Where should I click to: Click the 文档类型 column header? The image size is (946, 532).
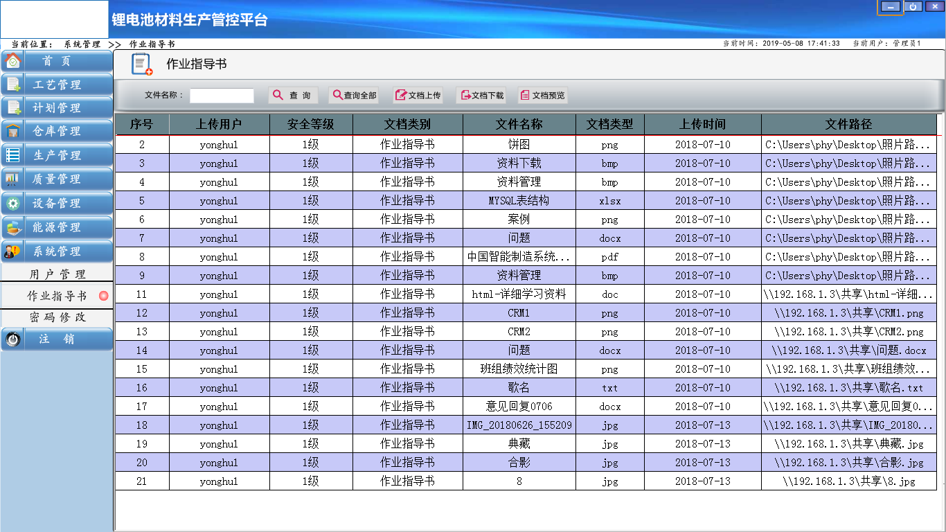[610, 125]
